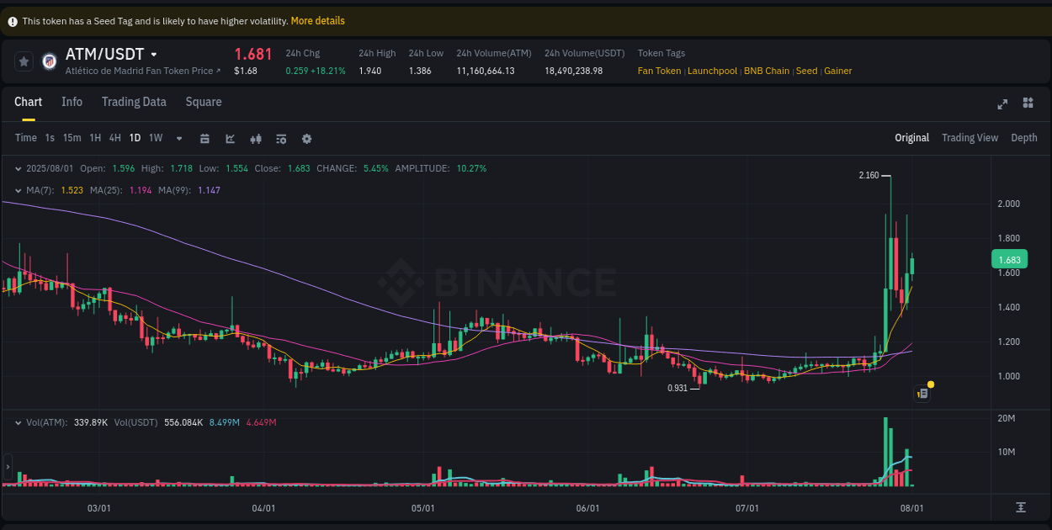Switch the chart to 1W timeframe

pyautogui.click(x=155, y=138)
